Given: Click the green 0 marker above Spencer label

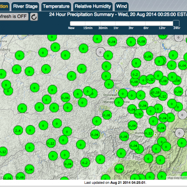Looking at the screenshot, I should [x=22, y=108].
